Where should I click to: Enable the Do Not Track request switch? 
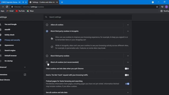(127, 75)
